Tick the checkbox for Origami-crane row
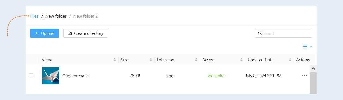The image size is (343, 100). pos(31,76)
